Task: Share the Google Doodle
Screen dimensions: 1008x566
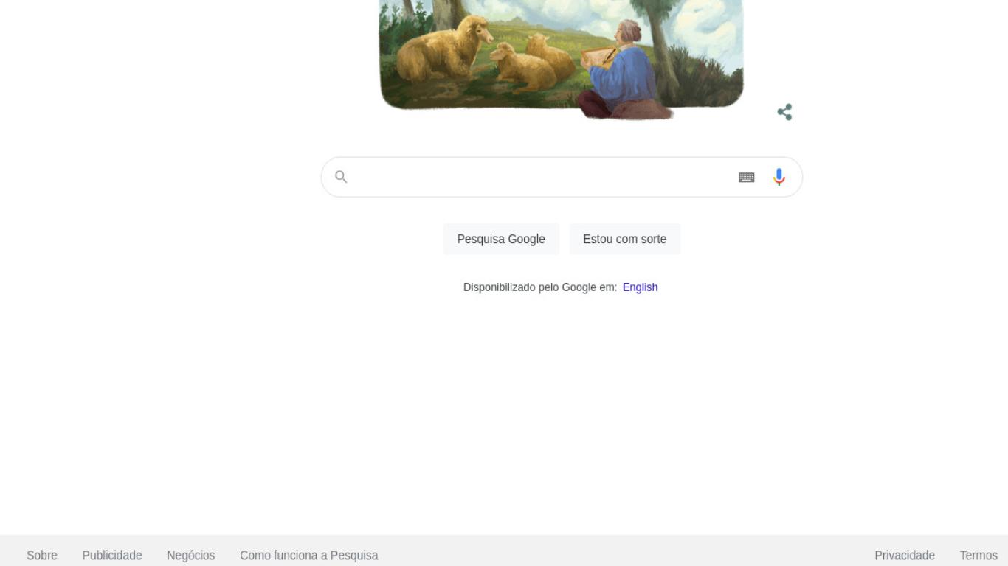Action: point(784,112)
